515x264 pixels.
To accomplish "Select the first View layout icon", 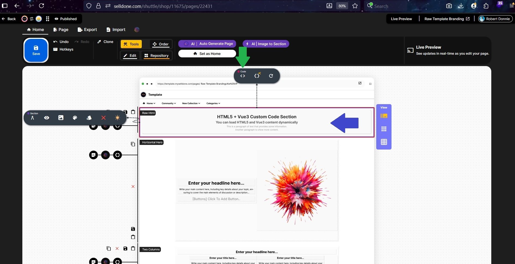I will (384, 116).
